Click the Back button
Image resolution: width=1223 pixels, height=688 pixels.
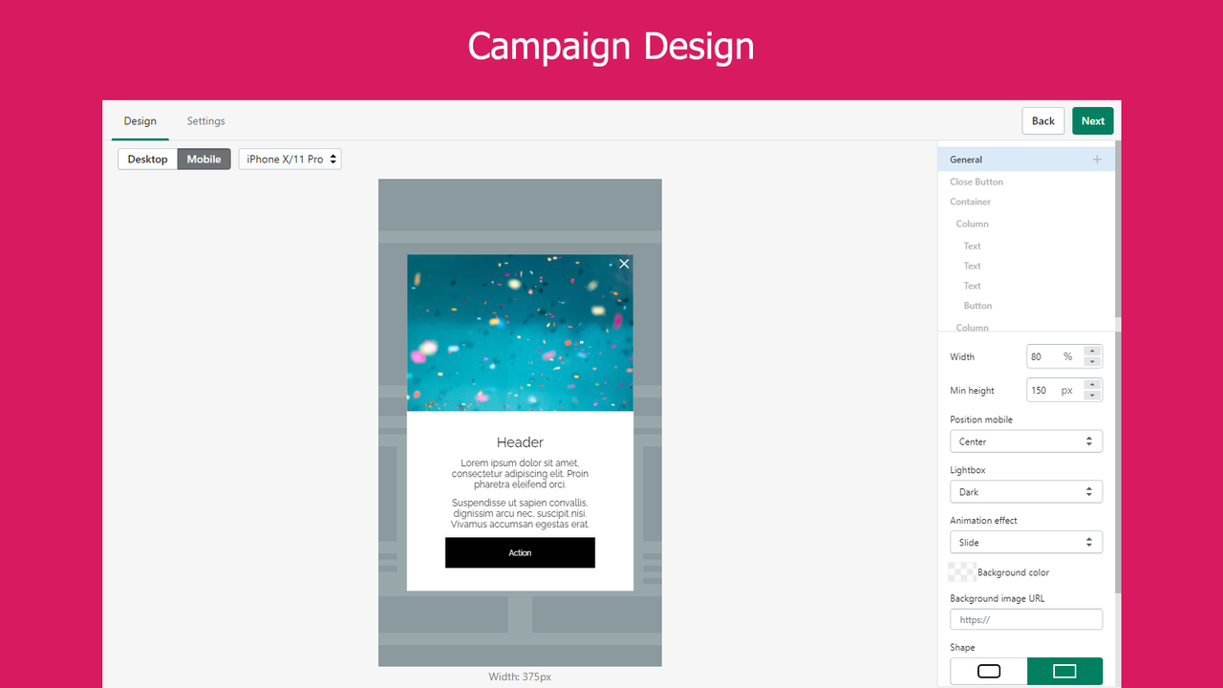(x=1042, y=120)
